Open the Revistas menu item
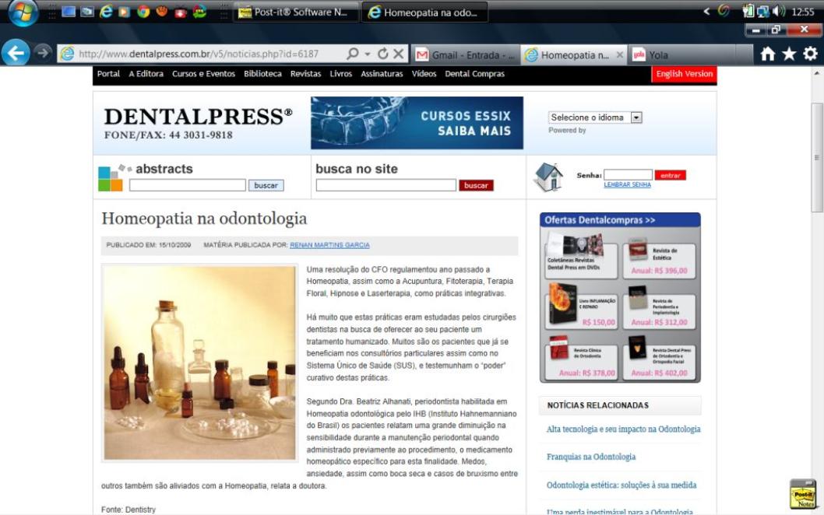Screen dimensions: 824x515 pos(305,74)
